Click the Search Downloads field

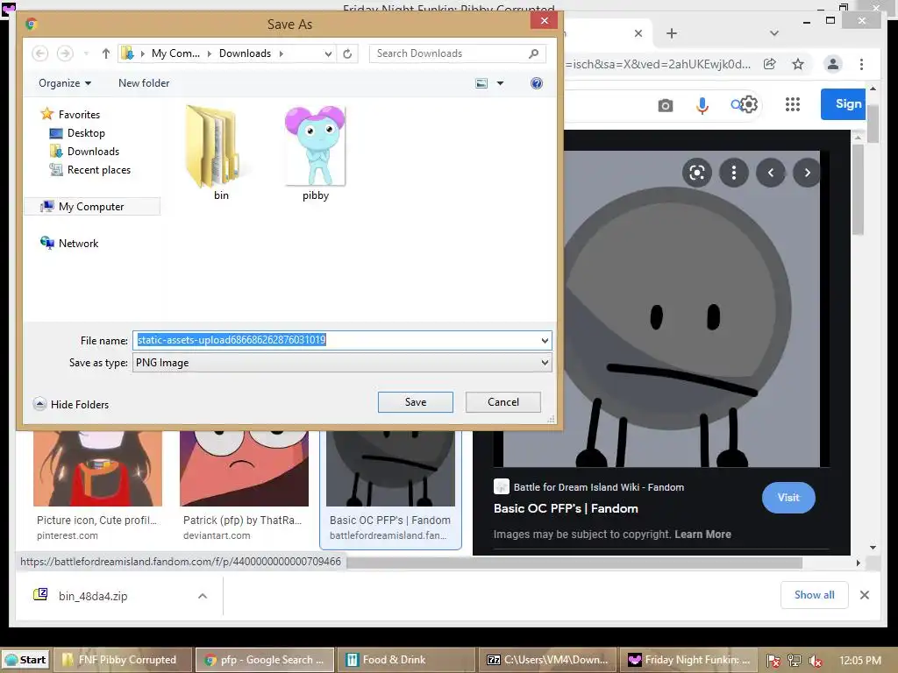450,53
